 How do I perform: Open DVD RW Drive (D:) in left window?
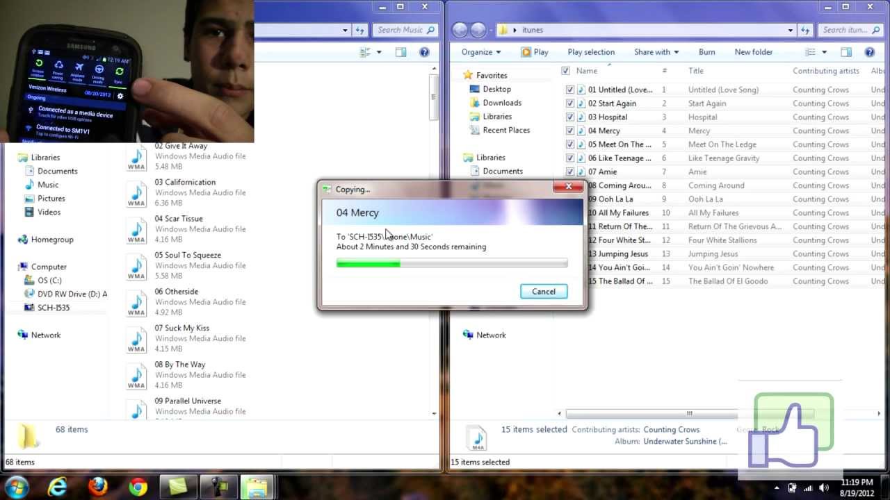72,294
